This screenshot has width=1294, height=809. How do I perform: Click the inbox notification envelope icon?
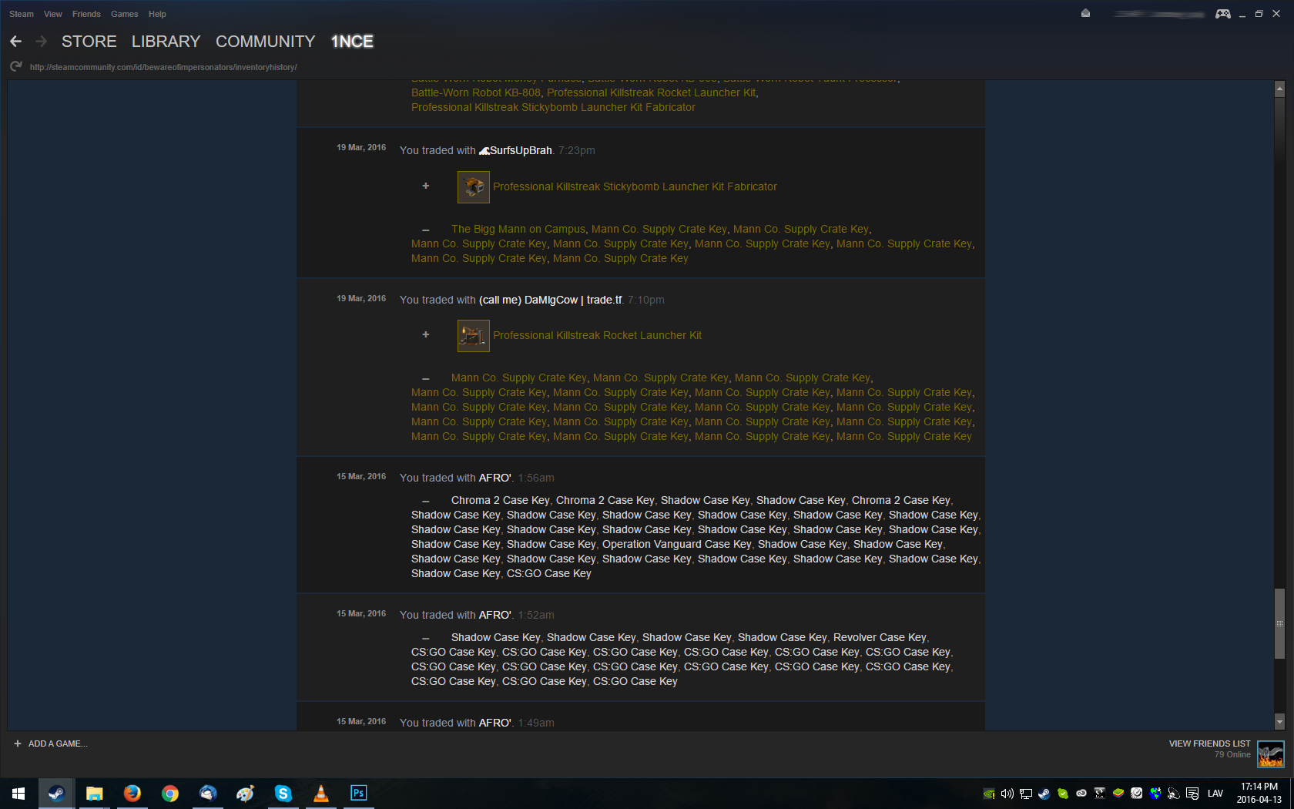[1085, 13]
